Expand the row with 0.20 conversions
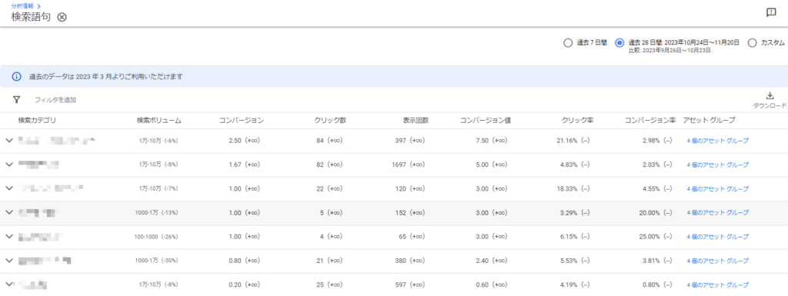 point(8,284)
